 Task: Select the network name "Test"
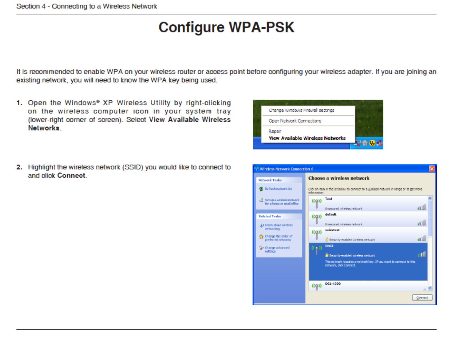[x=328, y=199]
